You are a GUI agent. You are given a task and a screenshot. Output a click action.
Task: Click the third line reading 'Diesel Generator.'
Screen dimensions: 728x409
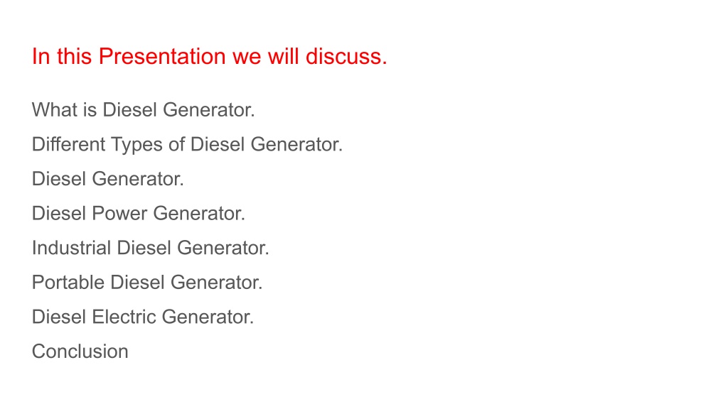point(108,179)
